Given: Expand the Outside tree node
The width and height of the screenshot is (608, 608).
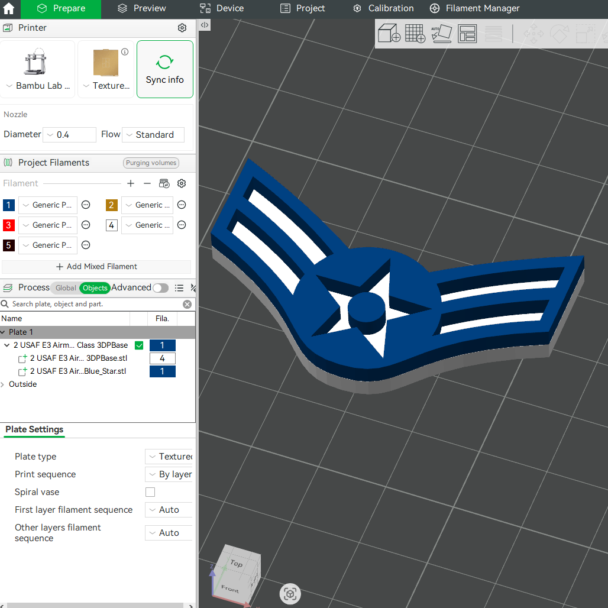Looking at the screenshot, I should [x=3, y=384].
